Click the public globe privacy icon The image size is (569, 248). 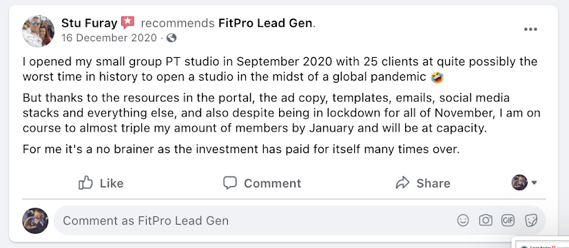click(172, 38)
